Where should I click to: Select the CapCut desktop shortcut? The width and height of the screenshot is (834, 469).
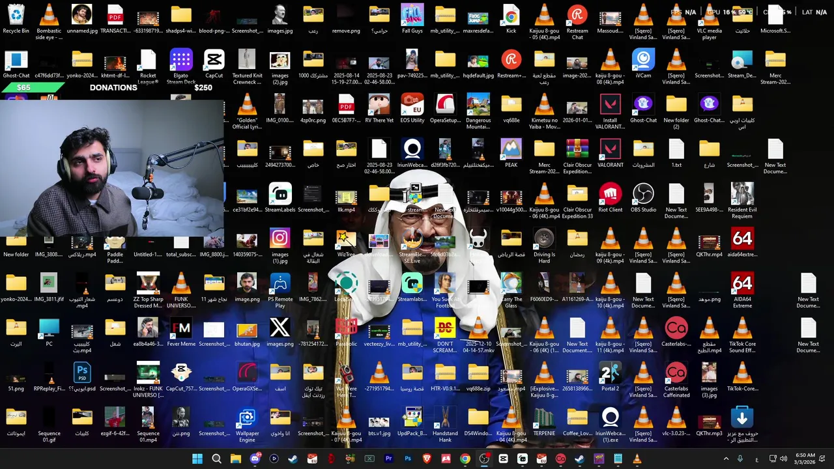[x=214, y=64]
